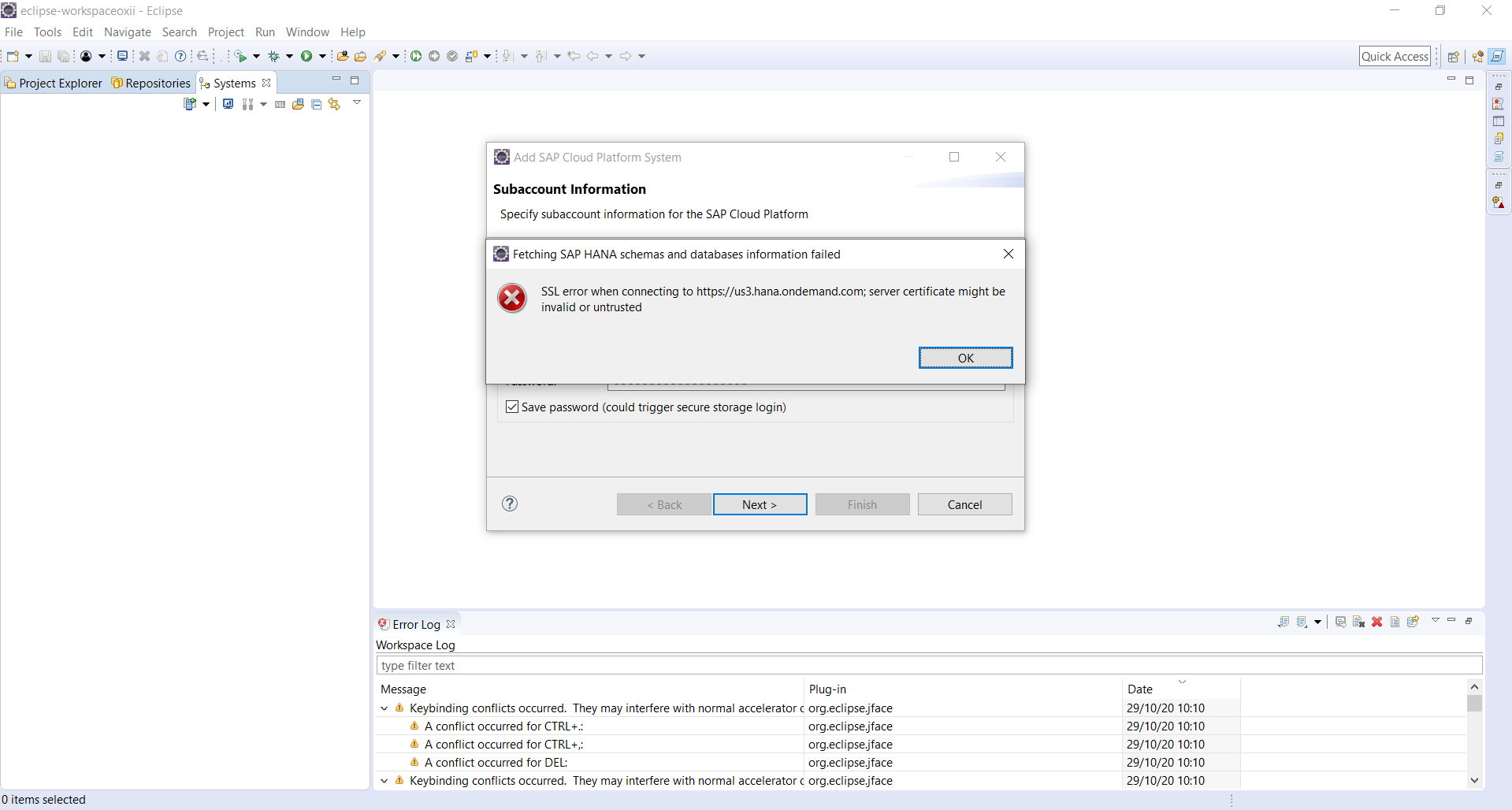Click the Cancel button in the wizard
This screenshot has width=1512, height=810.
point(964,504)
